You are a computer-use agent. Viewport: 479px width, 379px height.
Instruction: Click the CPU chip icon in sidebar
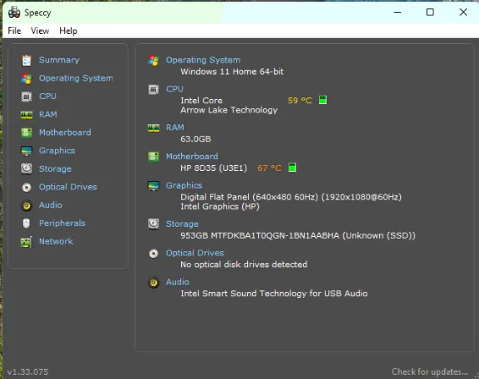(x=26, y=96)
